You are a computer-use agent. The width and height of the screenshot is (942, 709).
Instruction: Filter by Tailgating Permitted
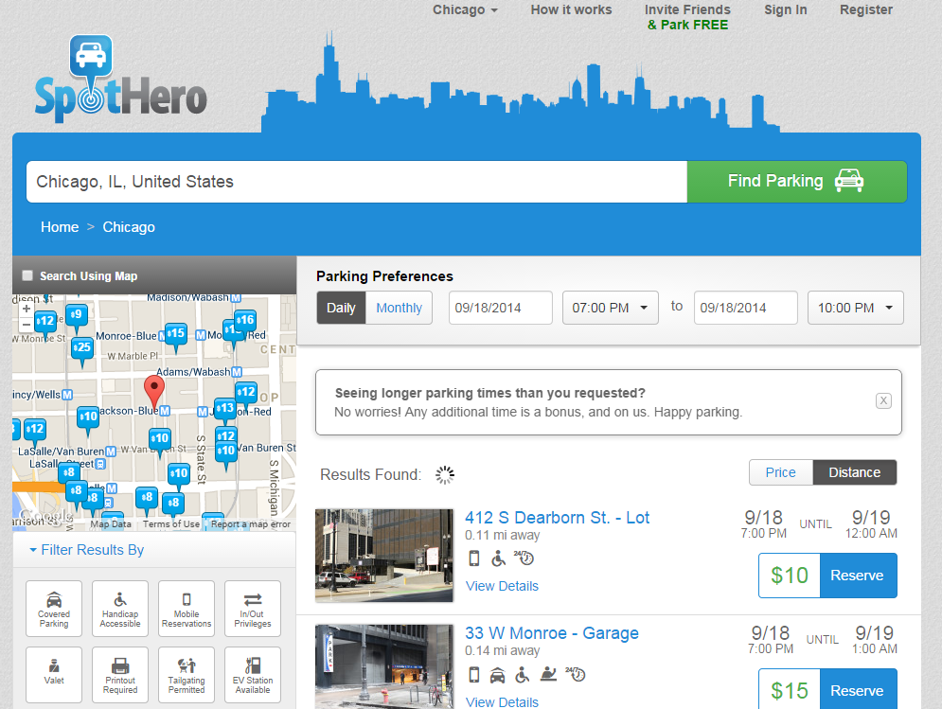pos(187,675)
